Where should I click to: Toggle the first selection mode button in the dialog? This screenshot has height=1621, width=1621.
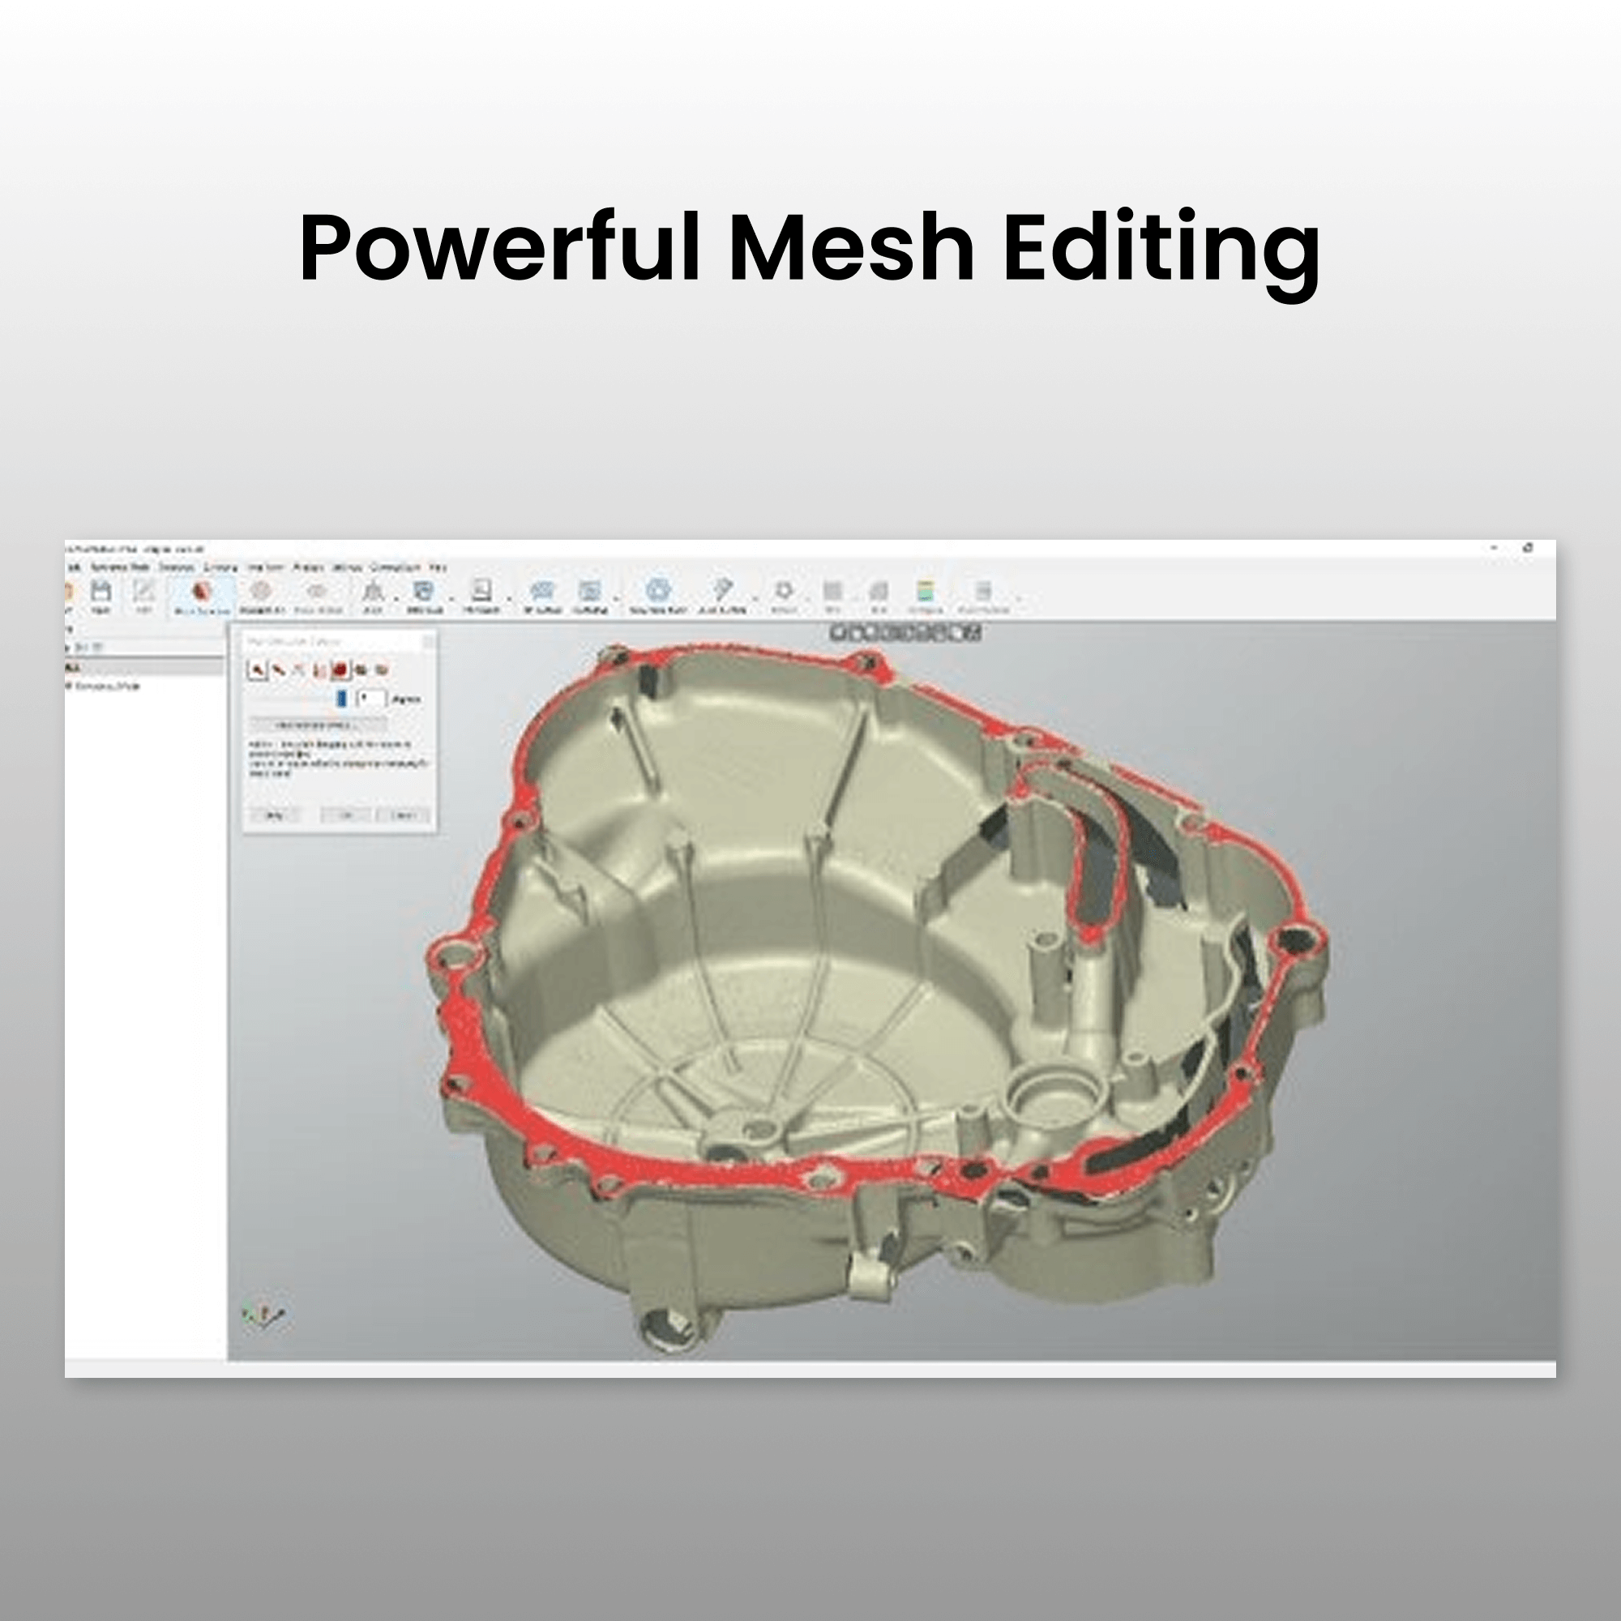pyautogui.click(x=258, y=670)
